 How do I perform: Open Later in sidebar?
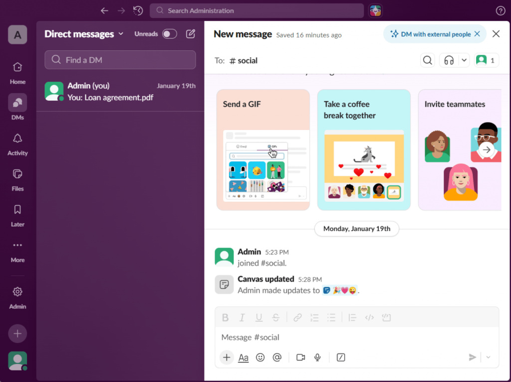click(17, 215)
